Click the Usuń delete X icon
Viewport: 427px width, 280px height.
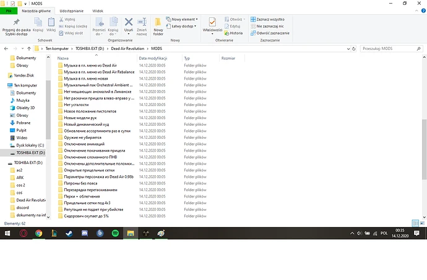(129, 26)
